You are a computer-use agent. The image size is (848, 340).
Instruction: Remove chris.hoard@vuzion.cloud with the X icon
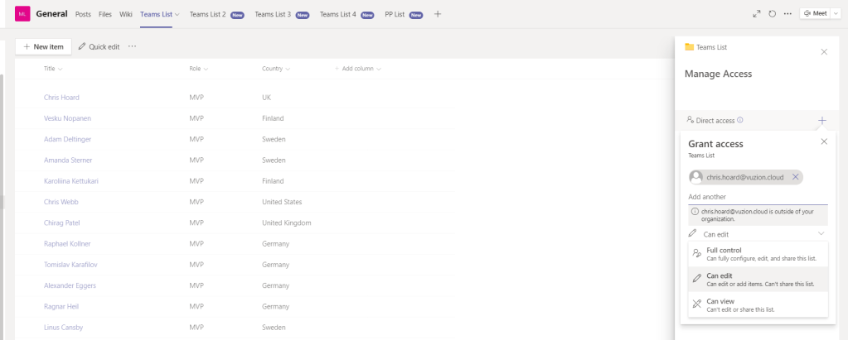795,177
